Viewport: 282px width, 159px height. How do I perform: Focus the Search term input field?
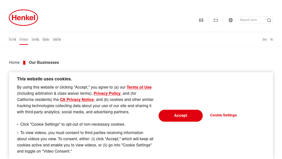pyautogui.click(x=252, y=20)
